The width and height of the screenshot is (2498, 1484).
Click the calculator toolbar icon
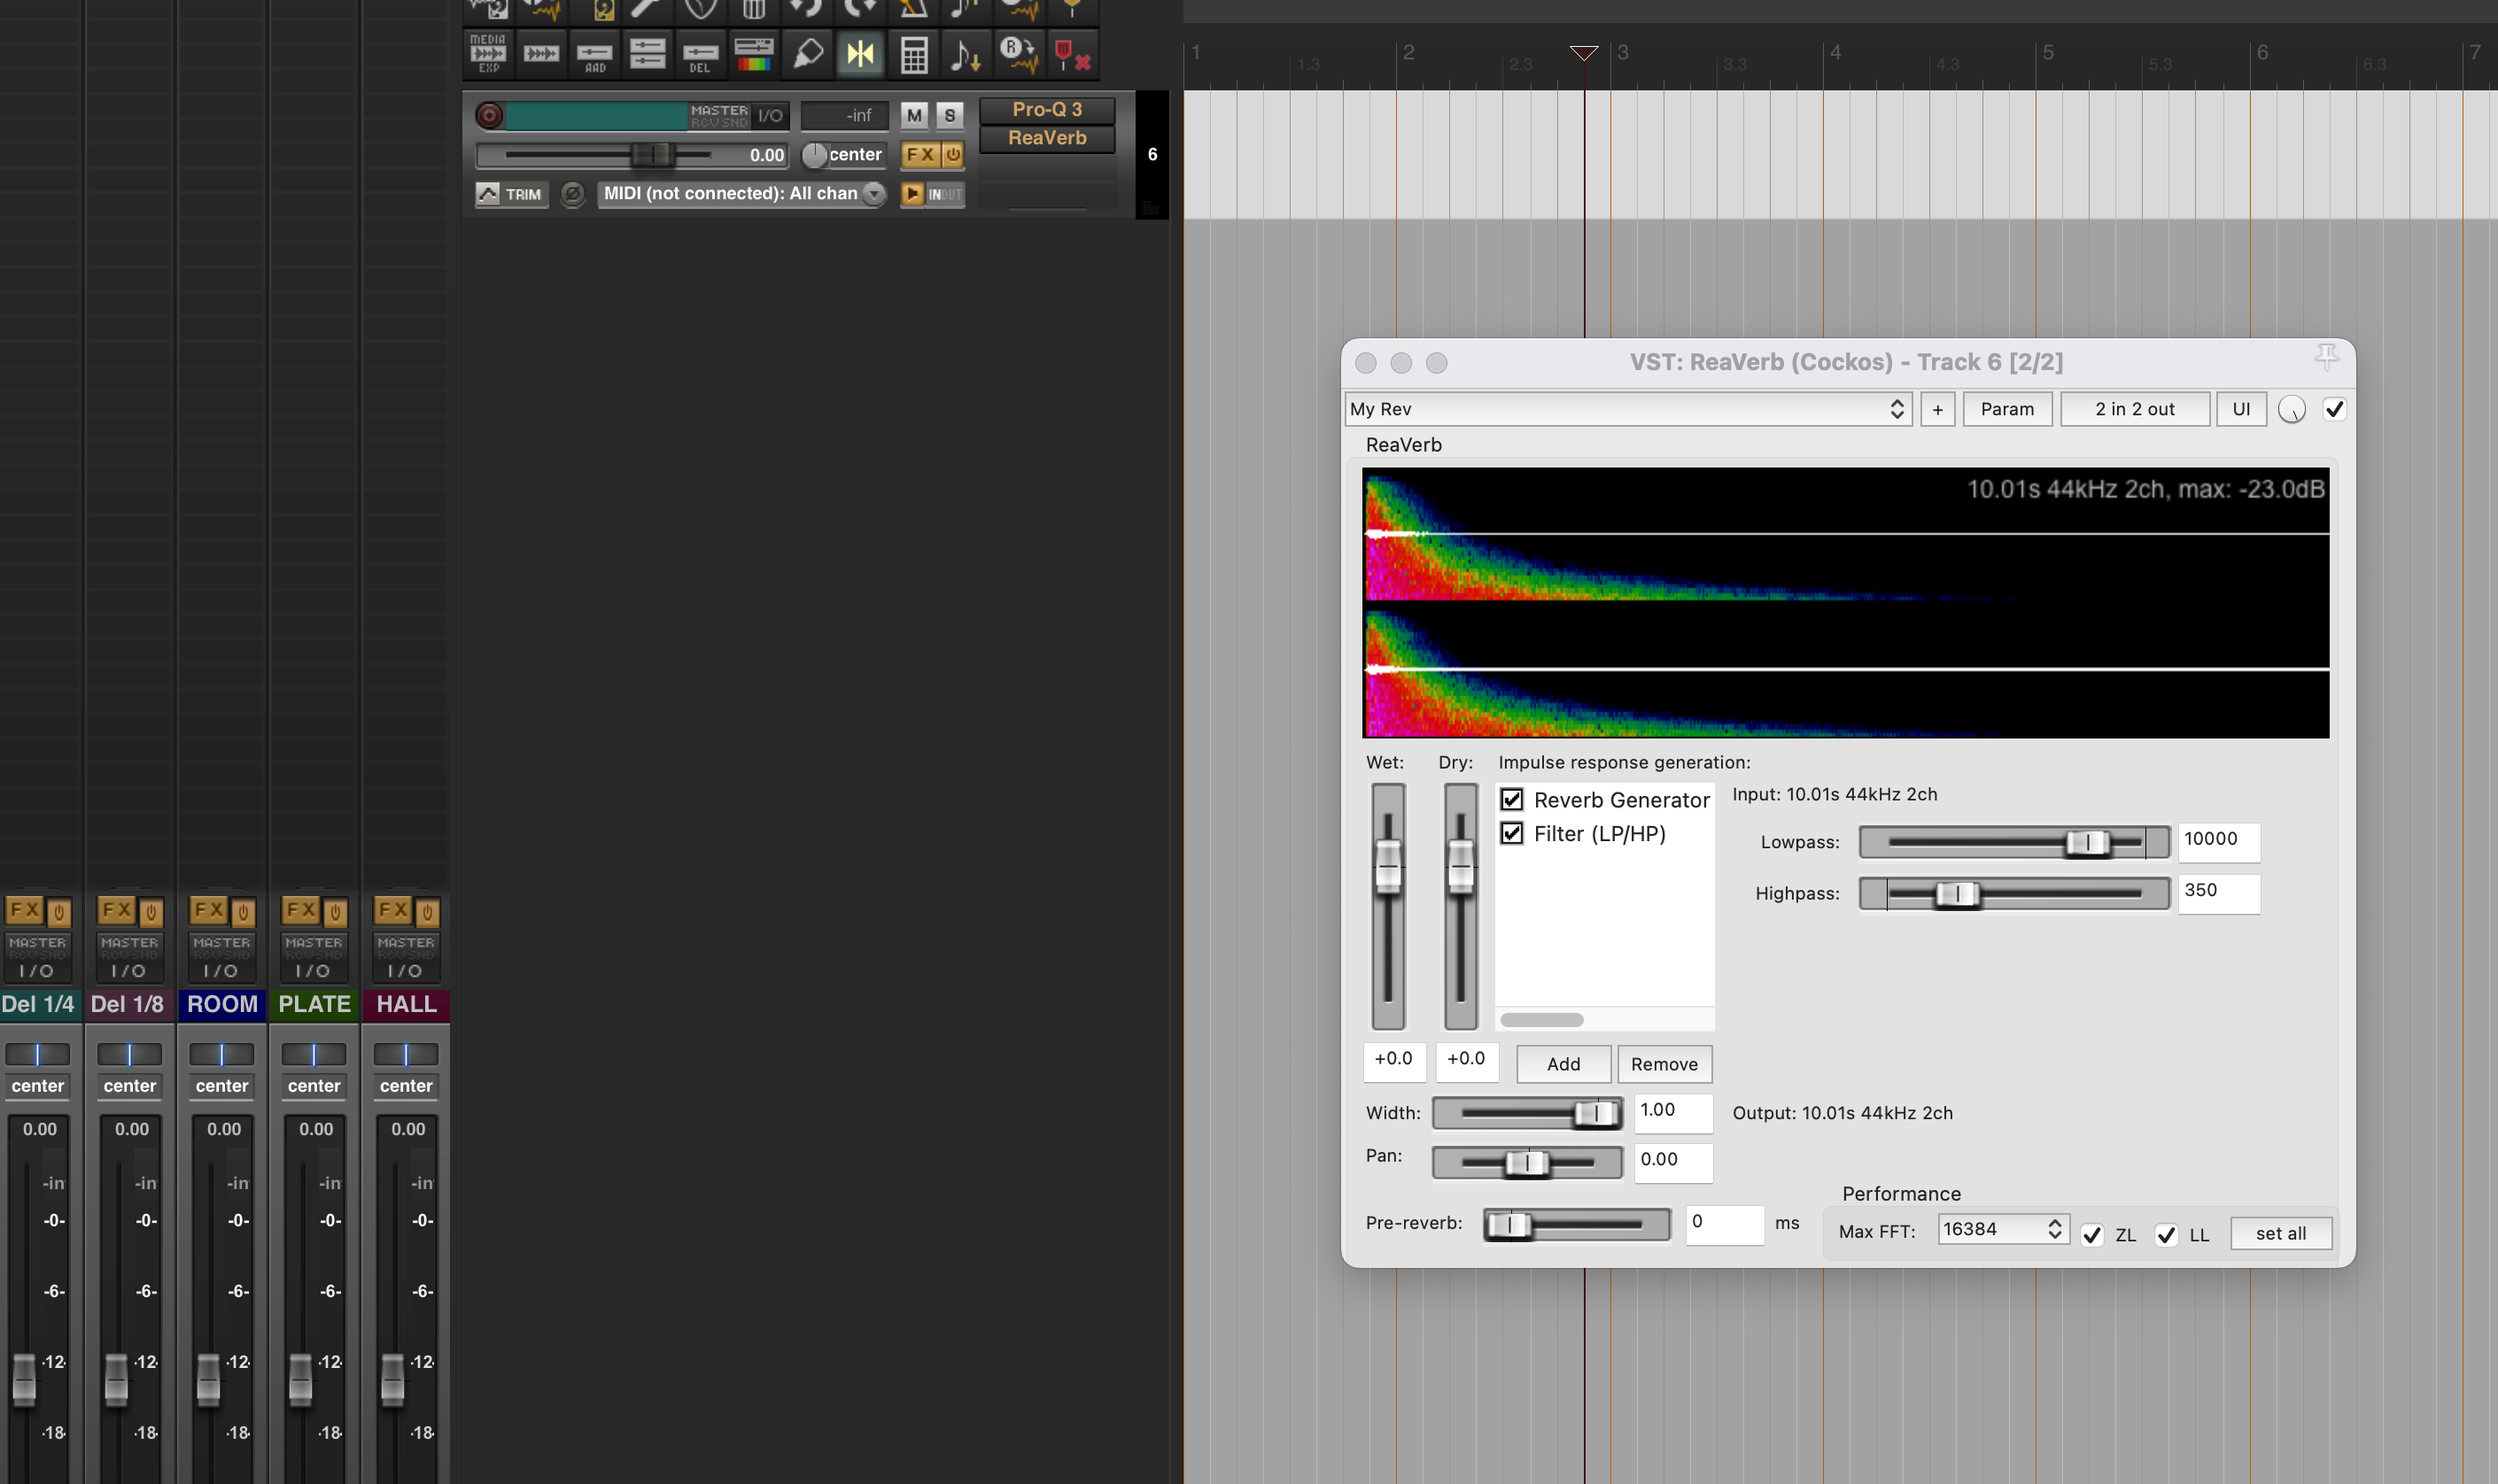913,54
